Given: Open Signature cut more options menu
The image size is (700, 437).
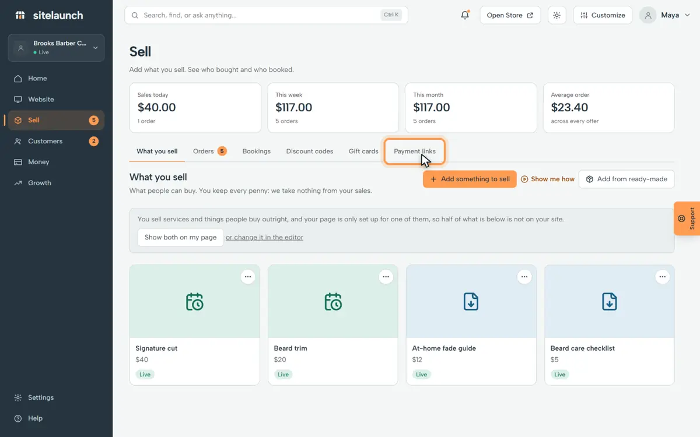Looking at the screenshot, I should [x=248, y=277].
